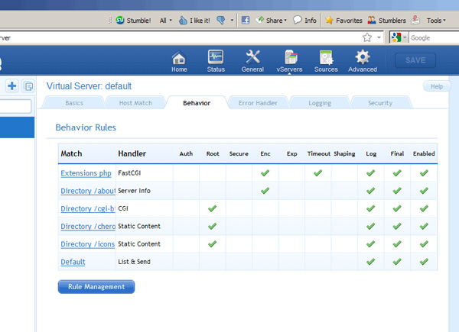The image size is (459, 332).
Task: Click the add new plus icon
Action: point(12,86)
